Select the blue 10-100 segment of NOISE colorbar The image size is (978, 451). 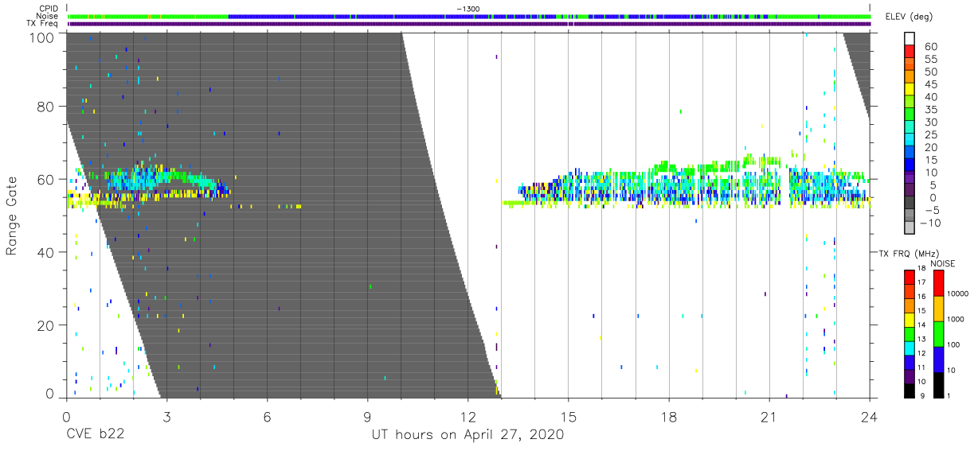coord(939,360)
